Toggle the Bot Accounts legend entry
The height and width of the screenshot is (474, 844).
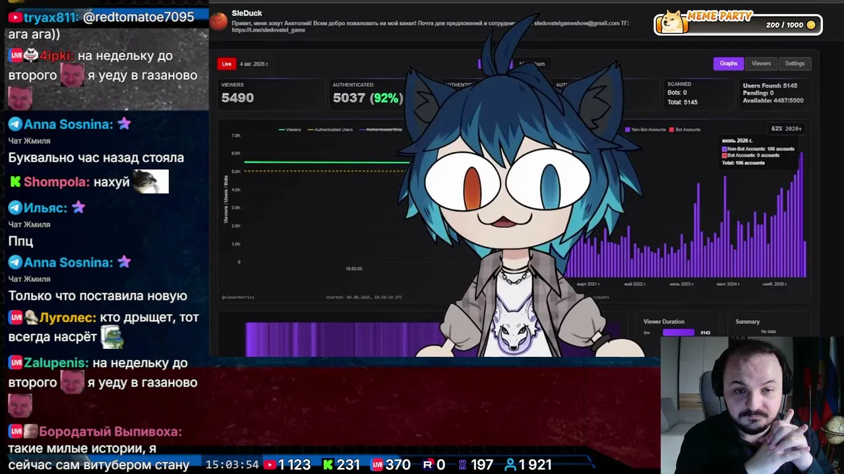[x=685, y=130]
